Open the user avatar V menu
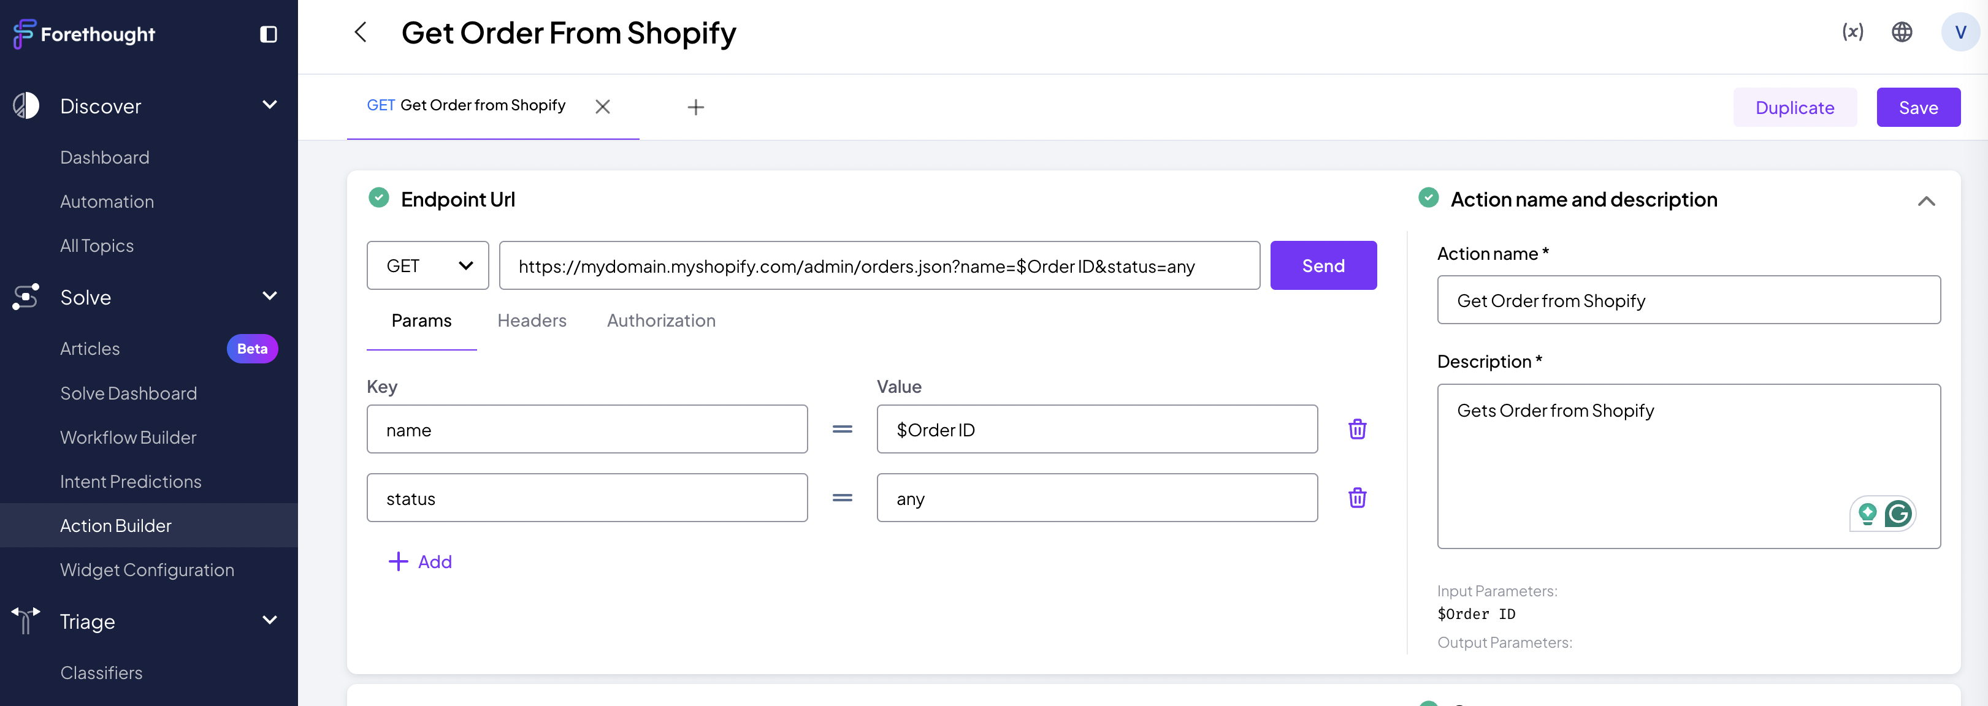 tap(1960, 32)
